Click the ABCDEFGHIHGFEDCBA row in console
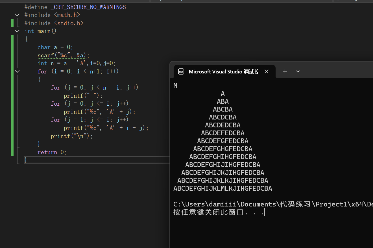 coord(223,157)
